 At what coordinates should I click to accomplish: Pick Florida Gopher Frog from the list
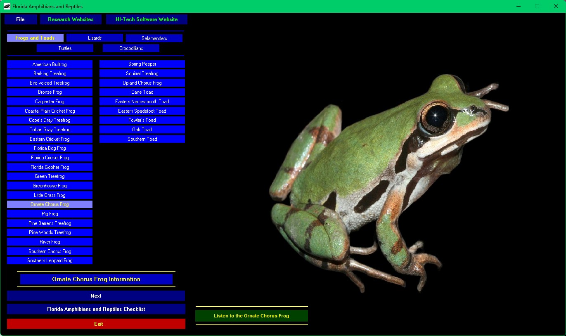[x=50, y=167]
